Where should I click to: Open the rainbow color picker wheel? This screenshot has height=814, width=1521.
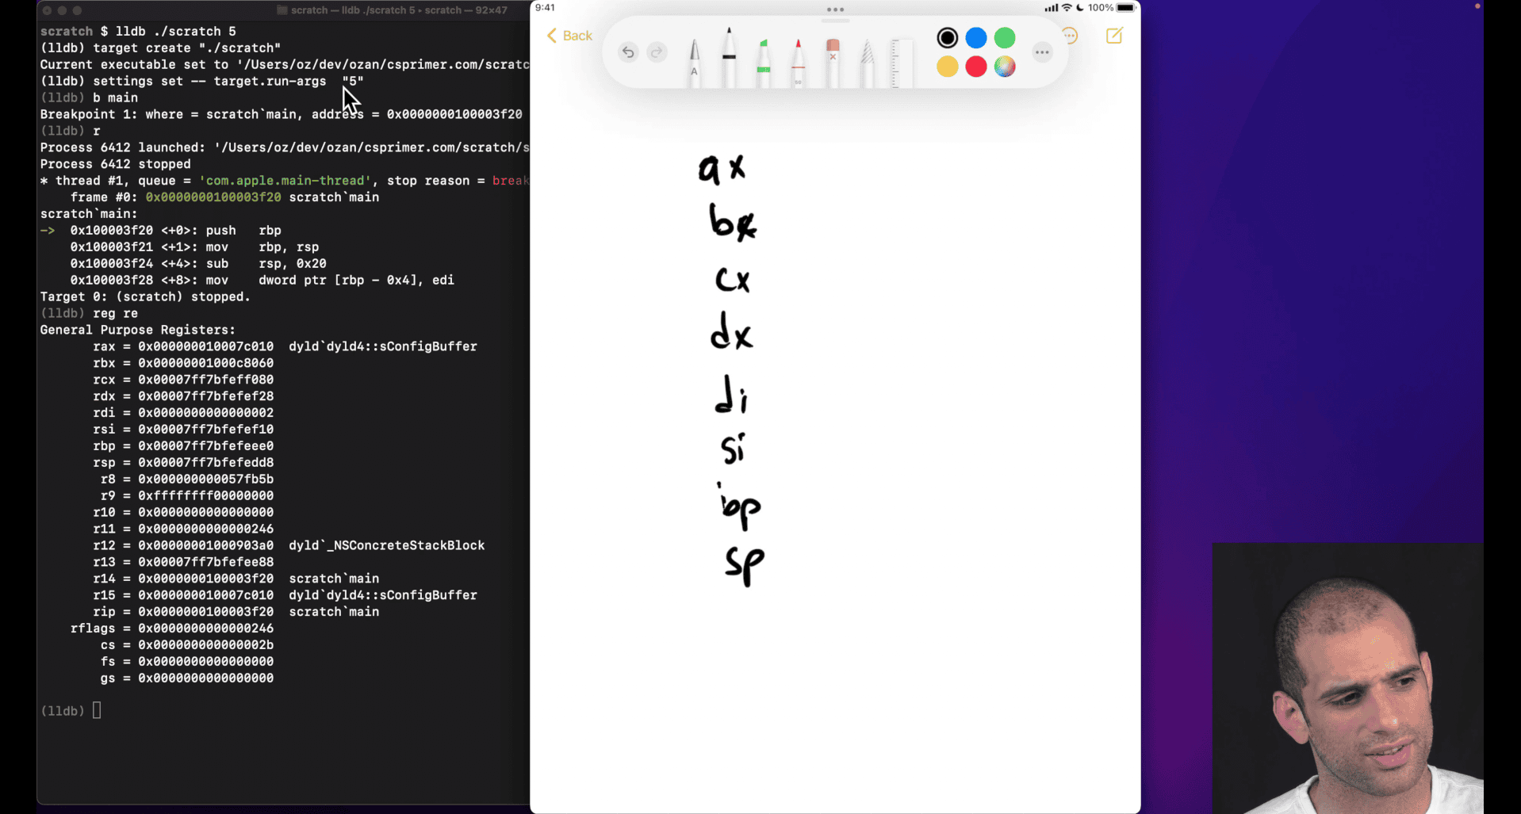point(1005,67)
